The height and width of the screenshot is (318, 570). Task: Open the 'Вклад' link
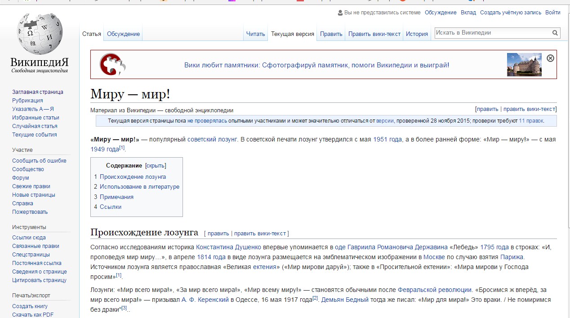468,13
